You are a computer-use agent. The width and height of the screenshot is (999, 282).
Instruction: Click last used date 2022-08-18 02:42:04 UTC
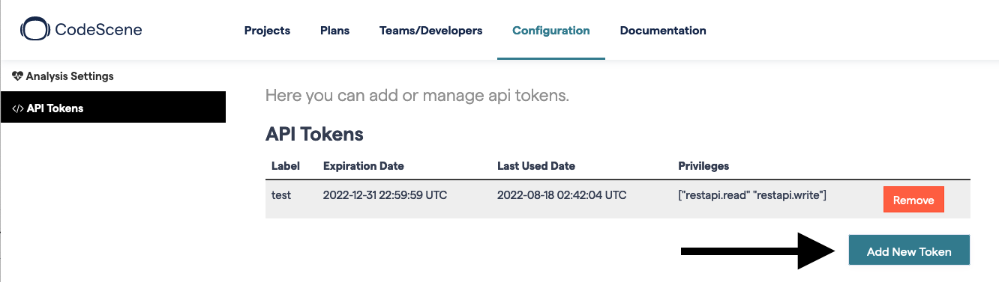pyautogui.click(x=562, y=196)
